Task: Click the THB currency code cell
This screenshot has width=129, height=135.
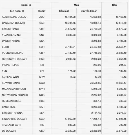Action: (x=42, y=125)
